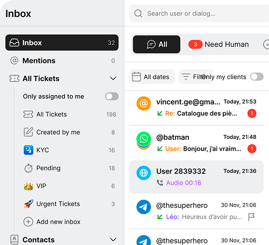This screenshot has height=245, width=269.
Task: Click the orange email avatar of vincent.ge
Action: click(143, 103)
